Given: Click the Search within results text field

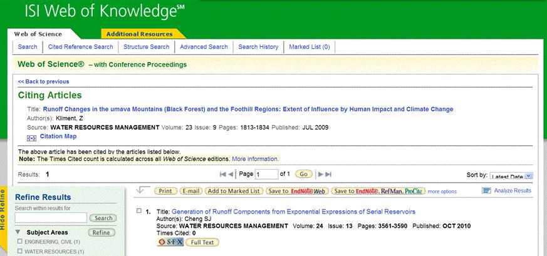Looking at the screenshot, I should 51,218.
